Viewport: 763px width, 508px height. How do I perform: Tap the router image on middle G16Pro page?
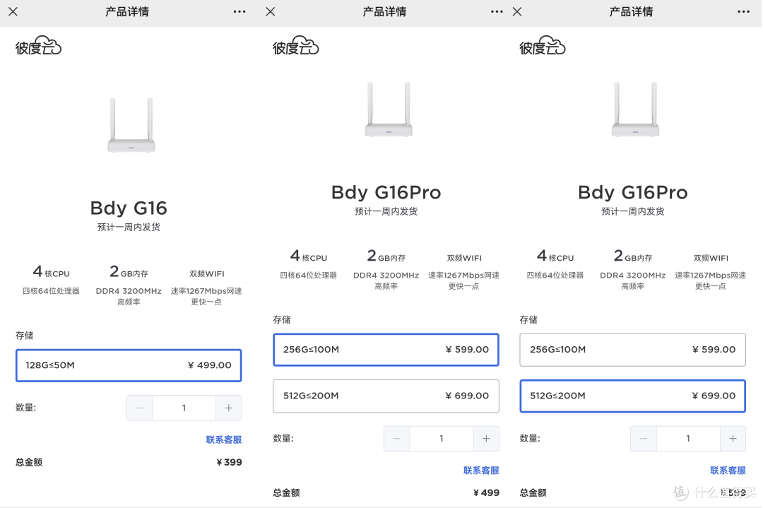389,110
